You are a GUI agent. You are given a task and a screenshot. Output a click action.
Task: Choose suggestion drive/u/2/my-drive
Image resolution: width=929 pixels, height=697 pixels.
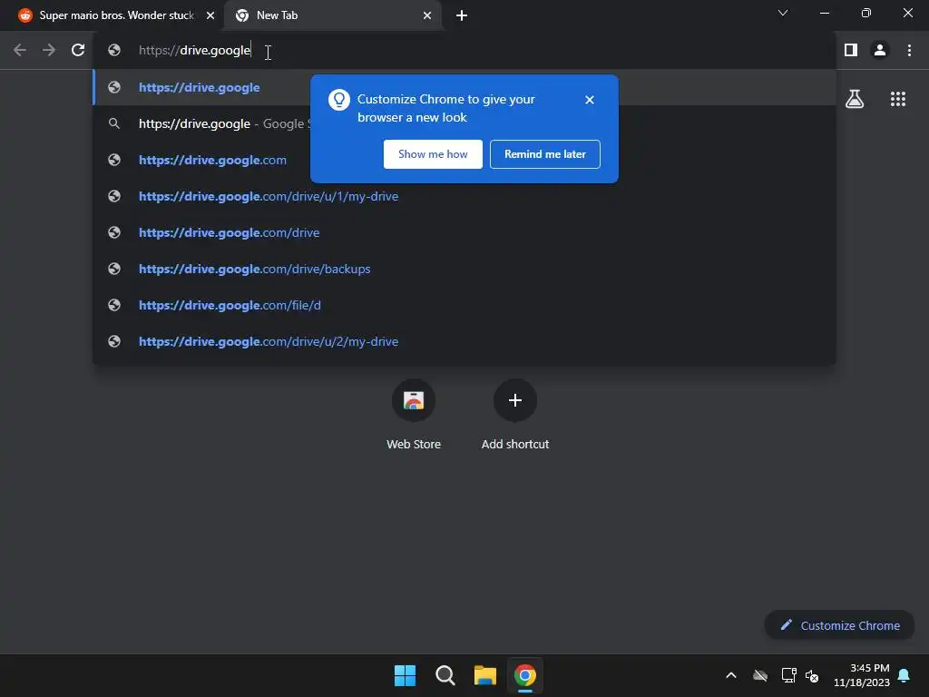coord(464,341)
